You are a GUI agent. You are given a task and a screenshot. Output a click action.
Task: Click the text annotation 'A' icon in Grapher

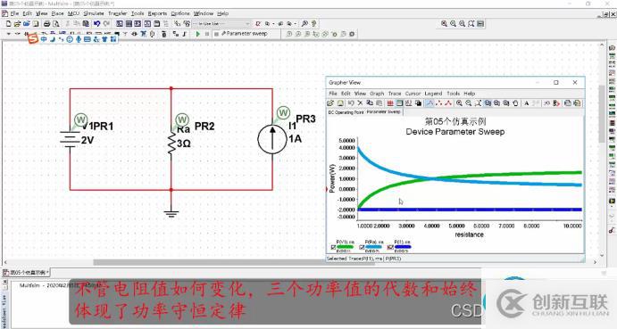(527, 103)
